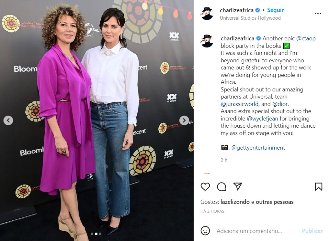The height and width of the screenshot is (241, 329).
Task: Go to previous photo with left arrow
Action: tap(8, 120)
